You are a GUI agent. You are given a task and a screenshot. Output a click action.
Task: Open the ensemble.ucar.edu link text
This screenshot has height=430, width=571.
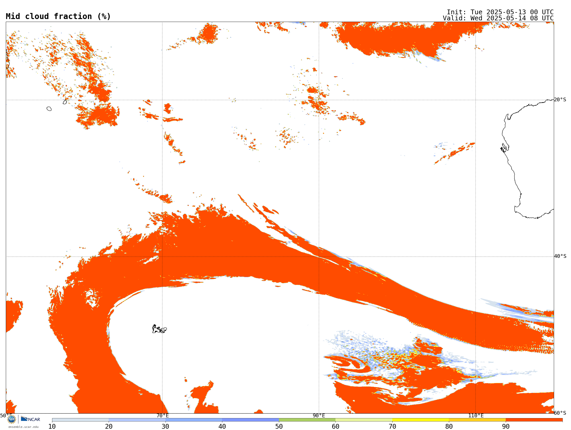point(24,427)
